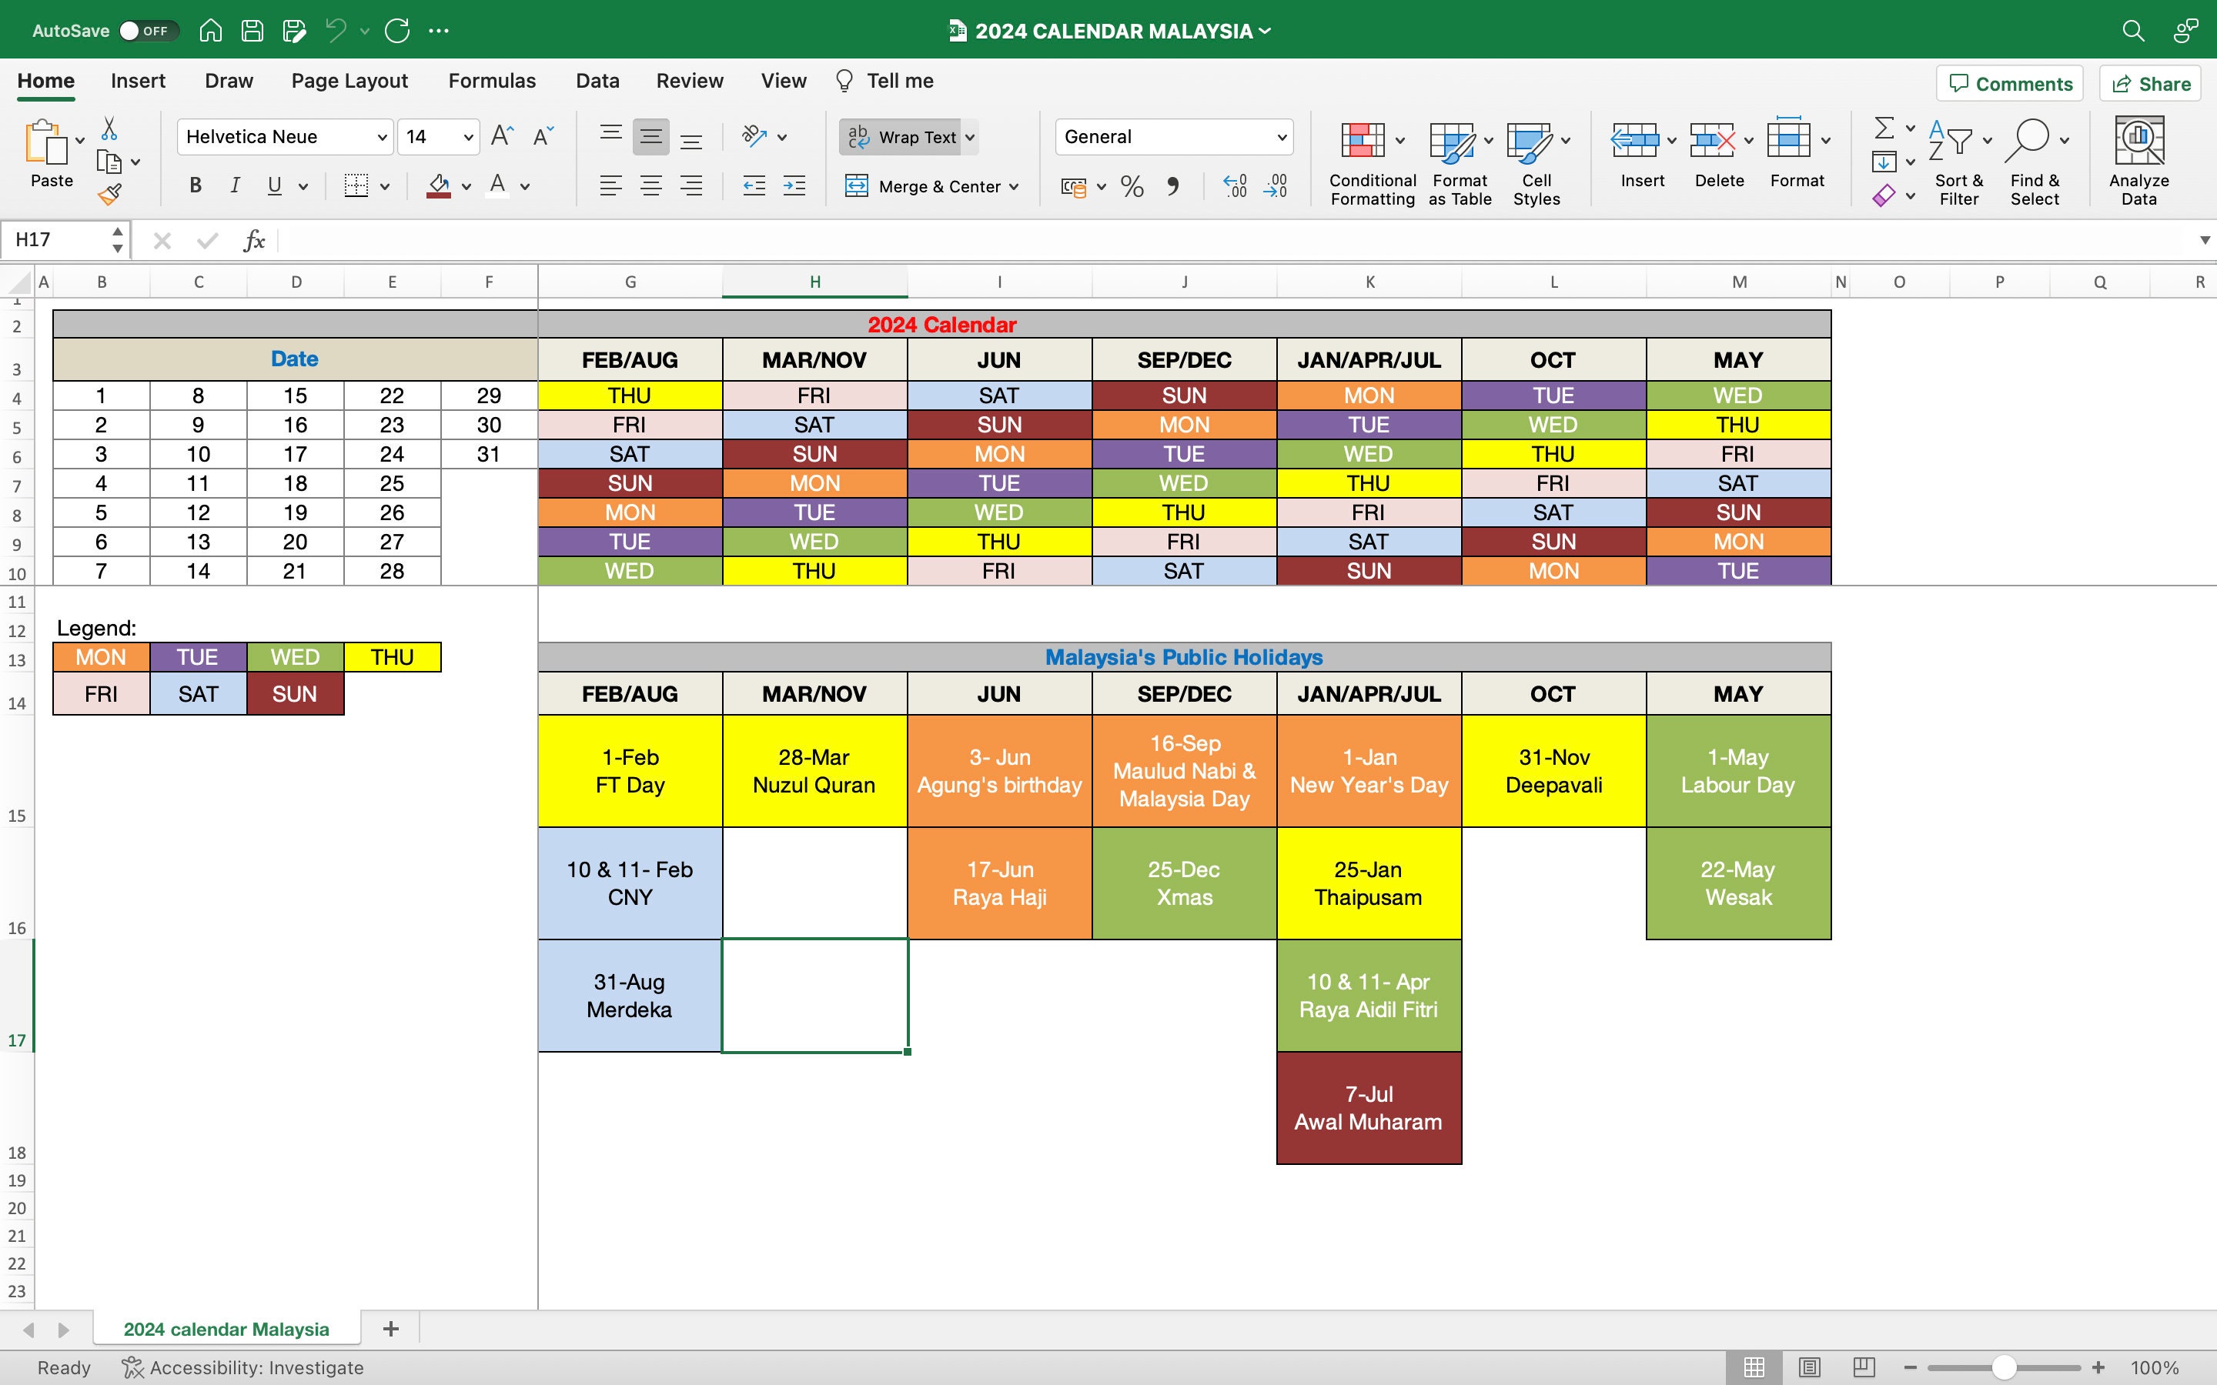This screenshot has width=2217, height=1385.
Task: Click the Share button
Action: click(x=2149, y=83)
